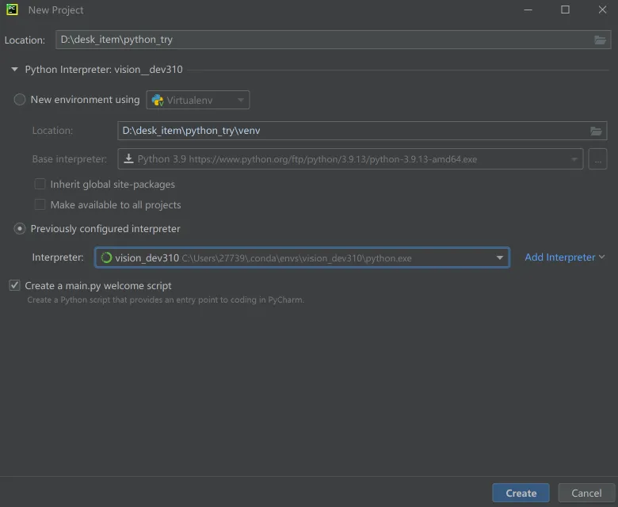Click the Cancel button

click(x=586, y=493)
